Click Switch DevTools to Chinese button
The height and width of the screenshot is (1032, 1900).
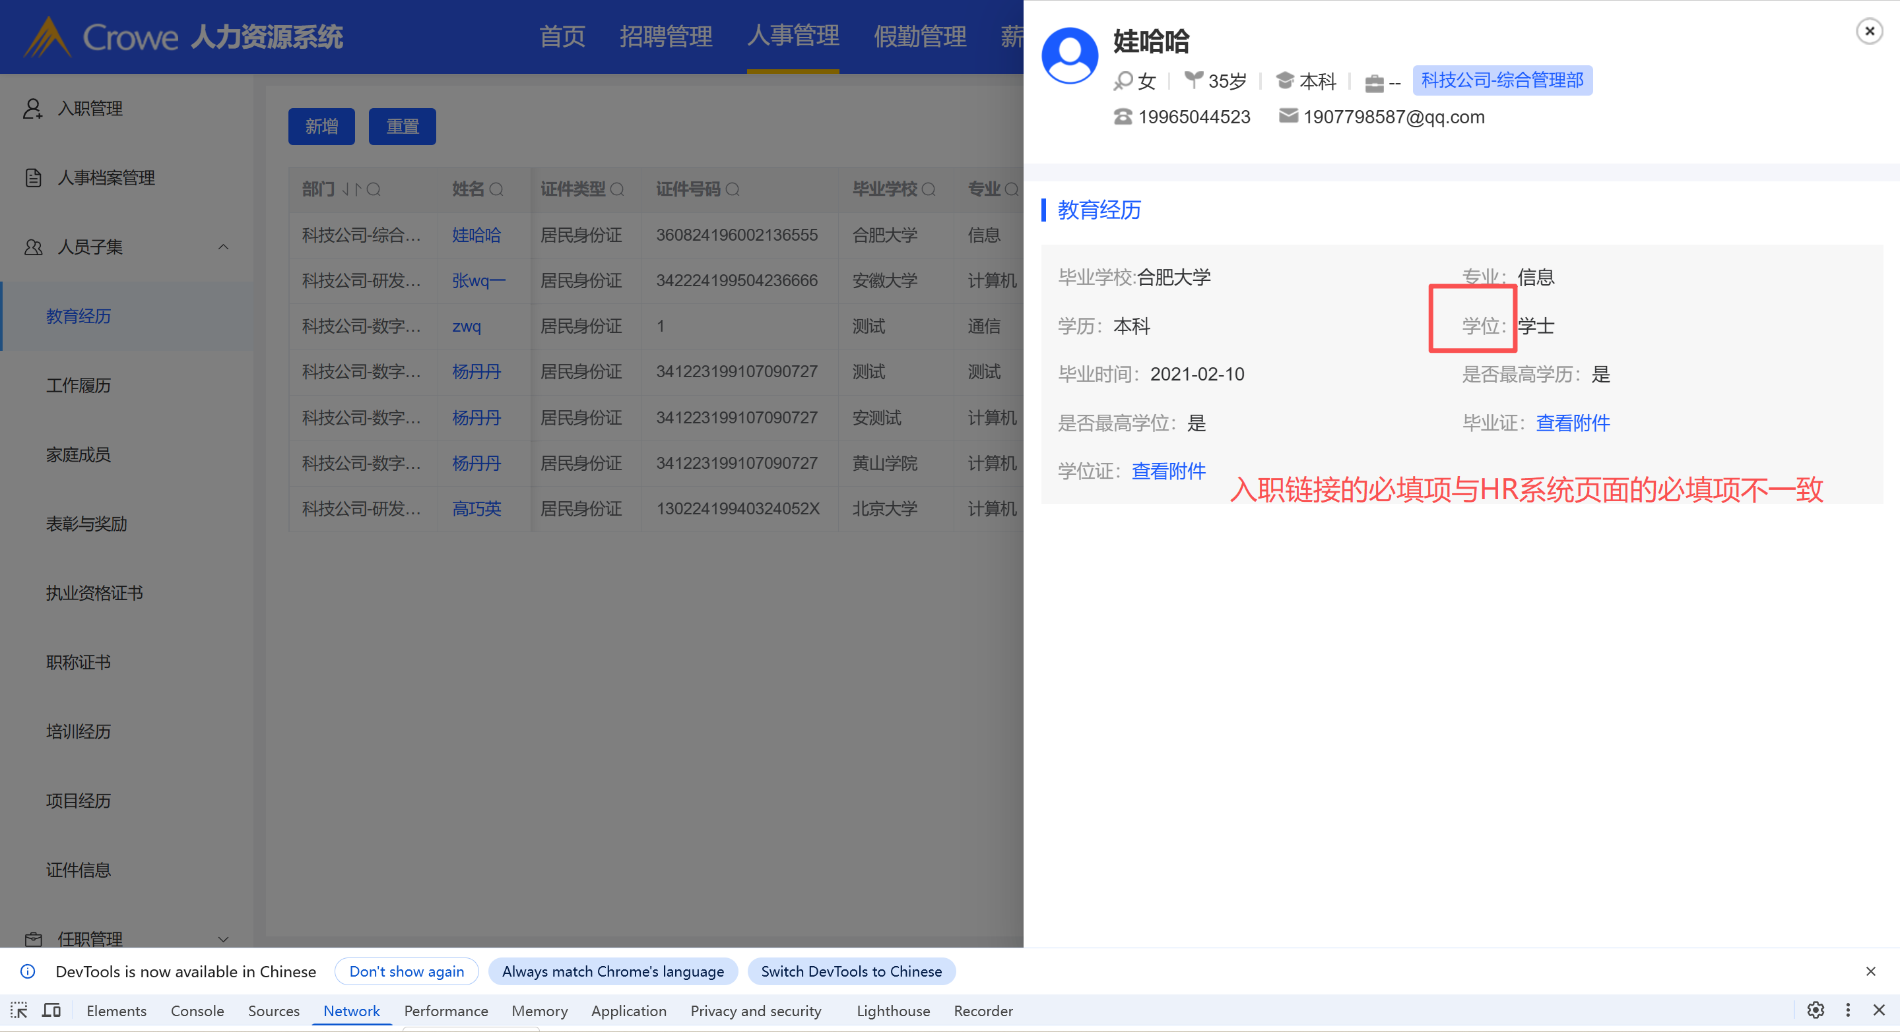click(x=851, y=971)
